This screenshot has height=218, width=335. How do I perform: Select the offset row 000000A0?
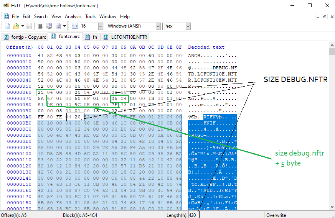tap(19, 117)
